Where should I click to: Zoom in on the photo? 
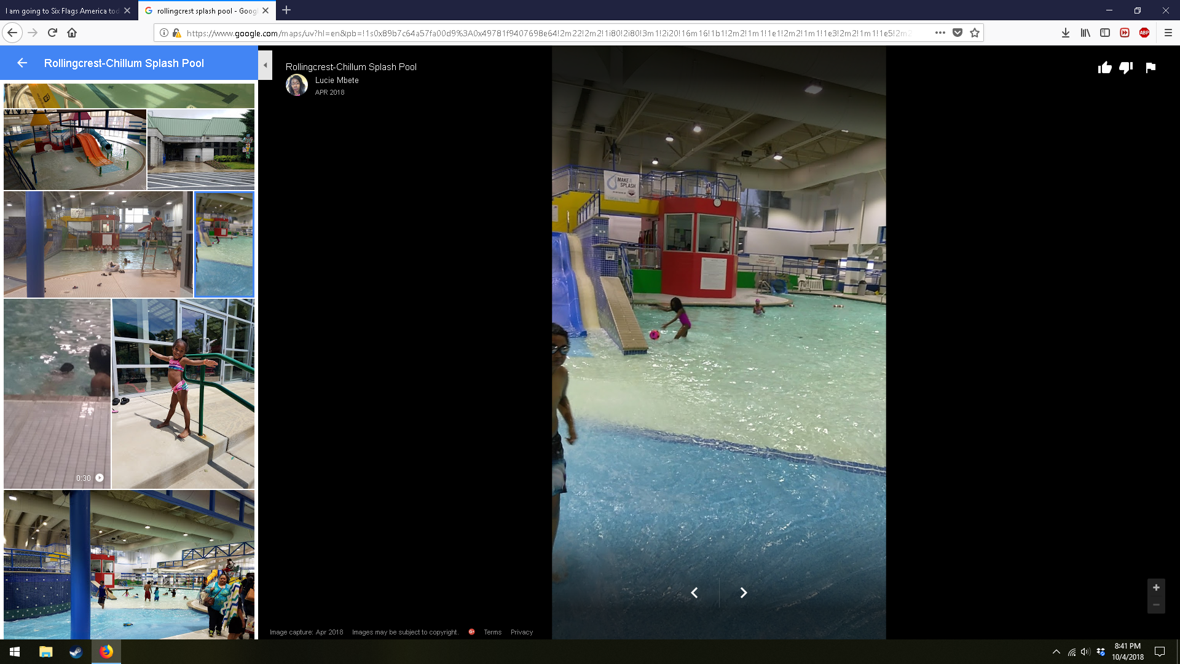click(x=1155, y=588)
